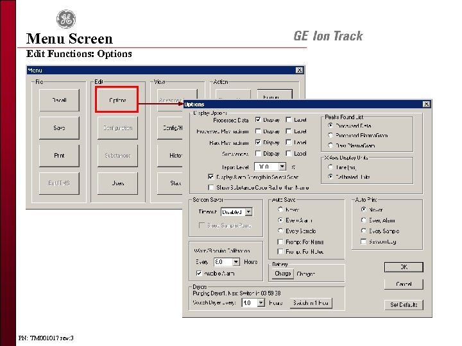Image resolution: width=462 pixels, height=346 pixels.
Task: Check Display for Processed Plasmagram row
Action: coord(258,131)
